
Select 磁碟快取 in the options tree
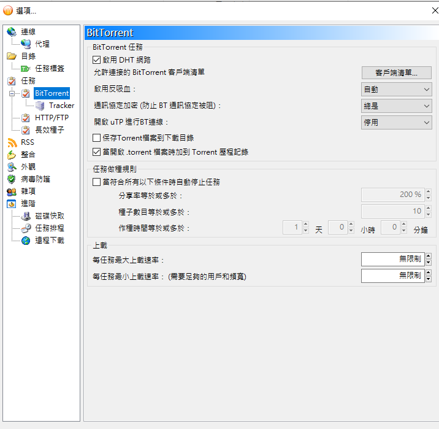point(50,216)
